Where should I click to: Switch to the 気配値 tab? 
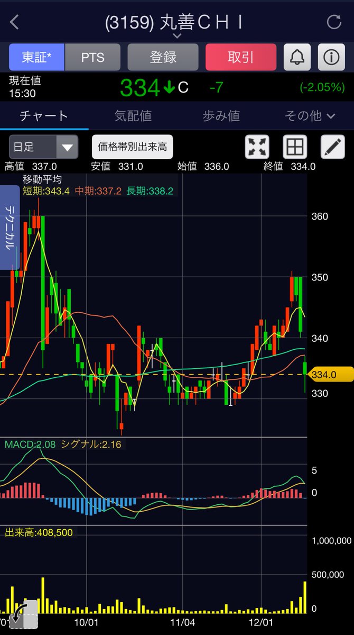point(133,115)
